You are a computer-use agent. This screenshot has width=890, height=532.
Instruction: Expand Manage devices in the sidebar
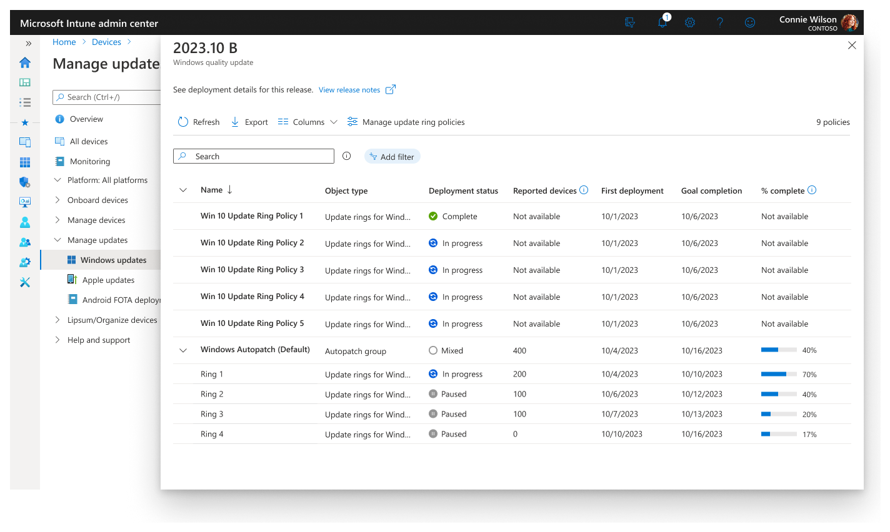tap(57, 220)
